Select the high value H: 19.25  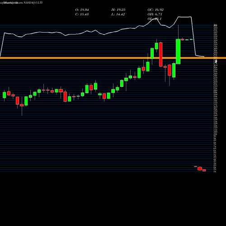pos(118,10)
